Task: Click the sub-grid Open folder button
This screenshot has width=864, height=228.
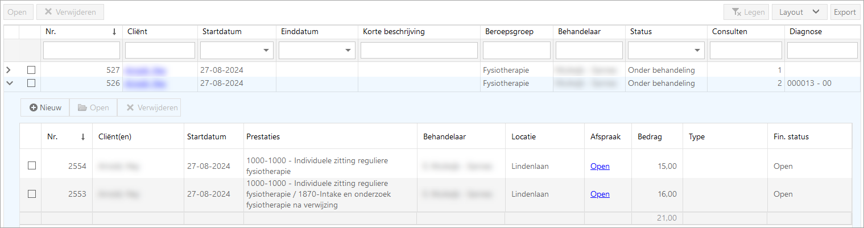Action: (93, 107)
